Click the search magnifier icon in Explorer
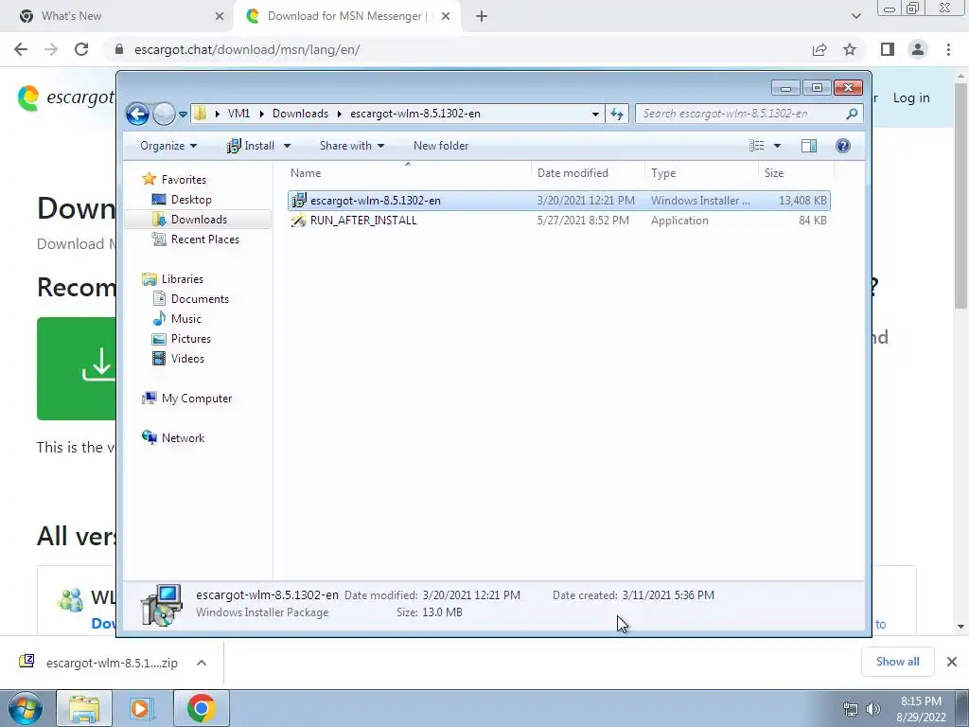This screenshot has height=727, width=969. tap(853, 114)
